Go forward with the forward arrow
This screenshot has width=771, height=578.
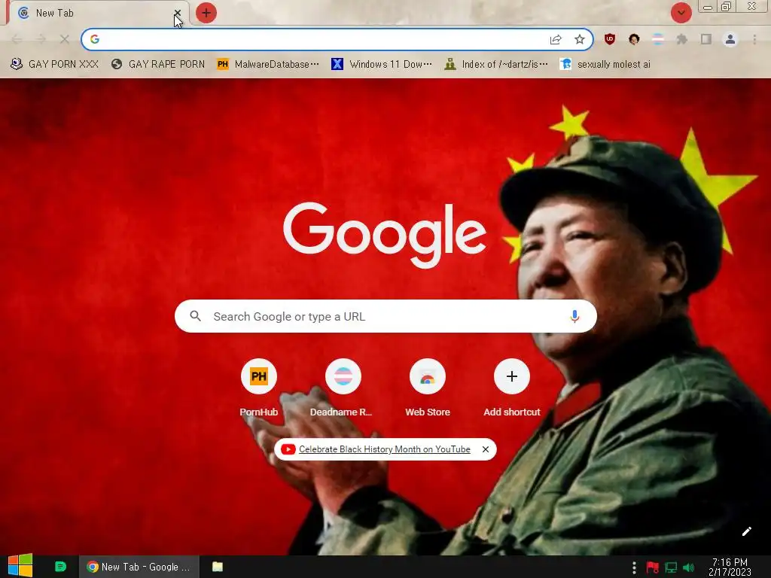[41, 39]
